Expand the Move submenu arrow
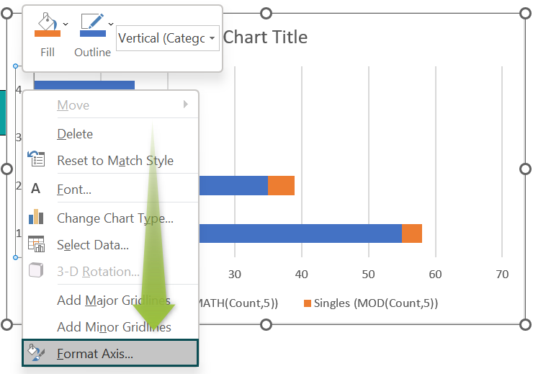 click(186, 104)
